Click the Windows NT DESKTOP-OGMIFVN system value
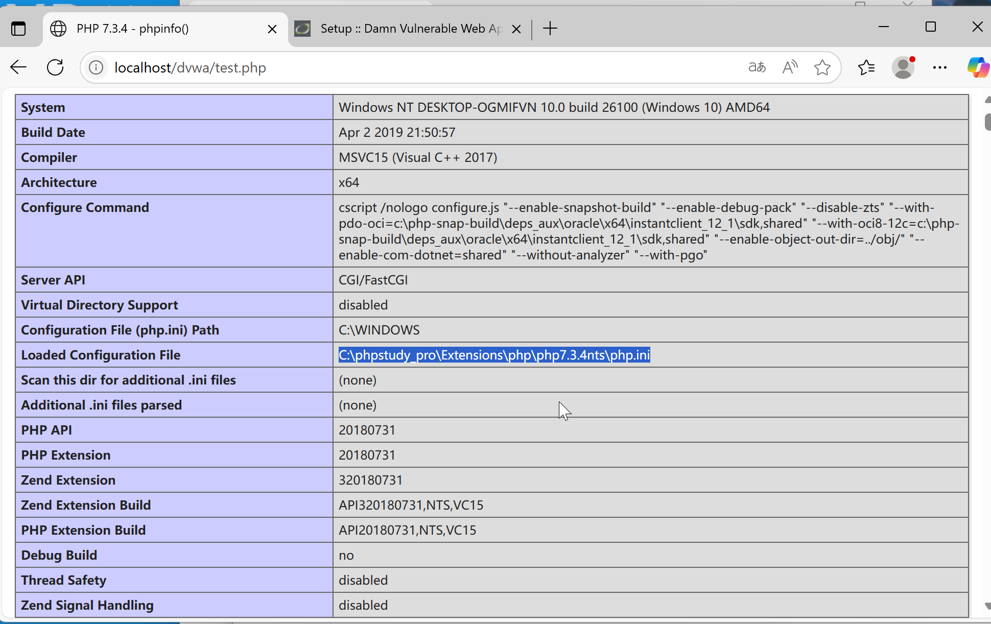Screen dimensions: 991x624 (x=554, y=107)
